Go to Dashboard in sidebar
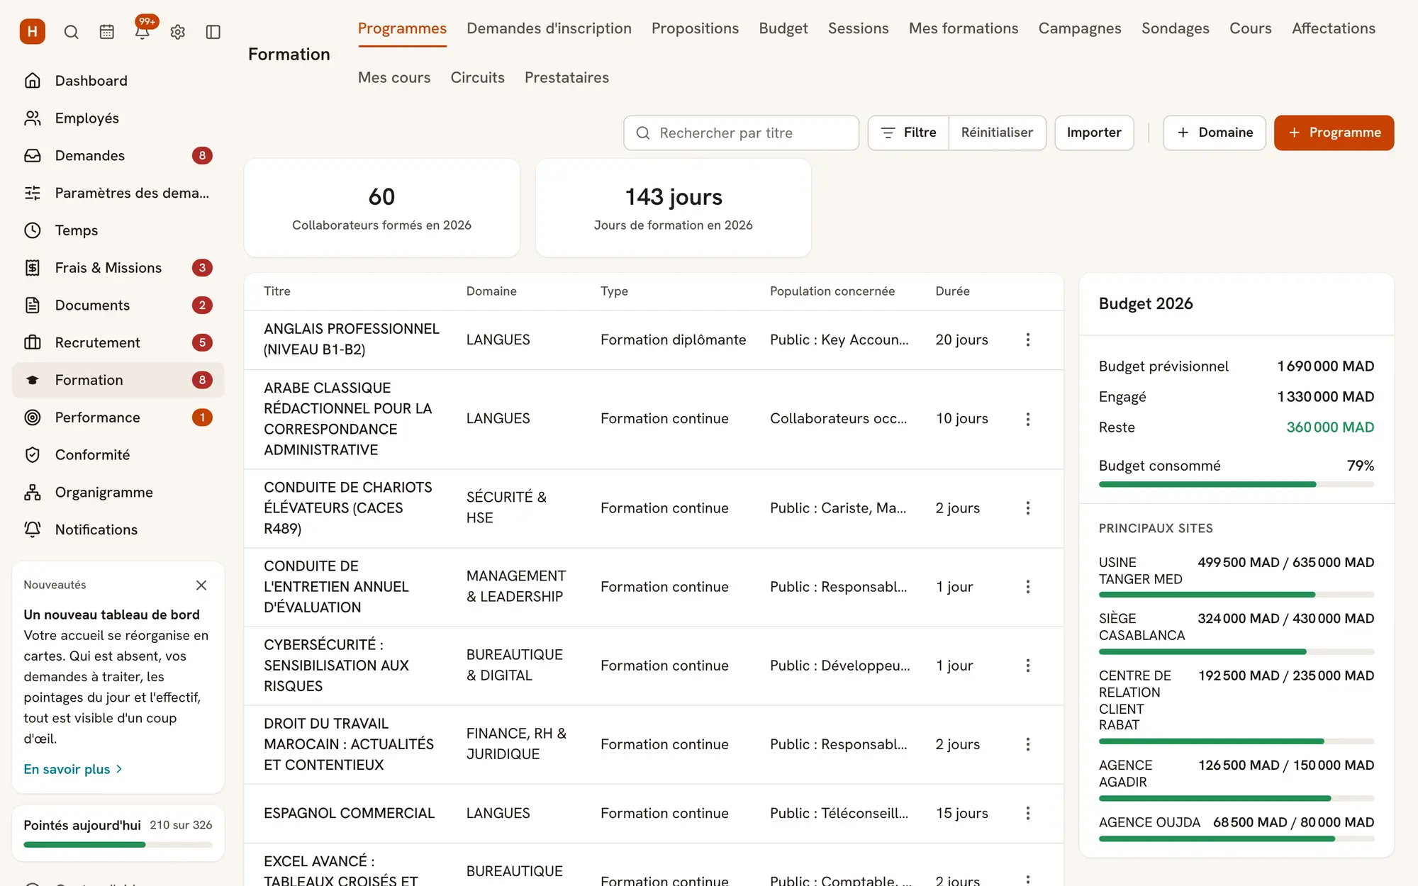The height and width of the screenshot is (886, 1418). [x=118, y=81]
